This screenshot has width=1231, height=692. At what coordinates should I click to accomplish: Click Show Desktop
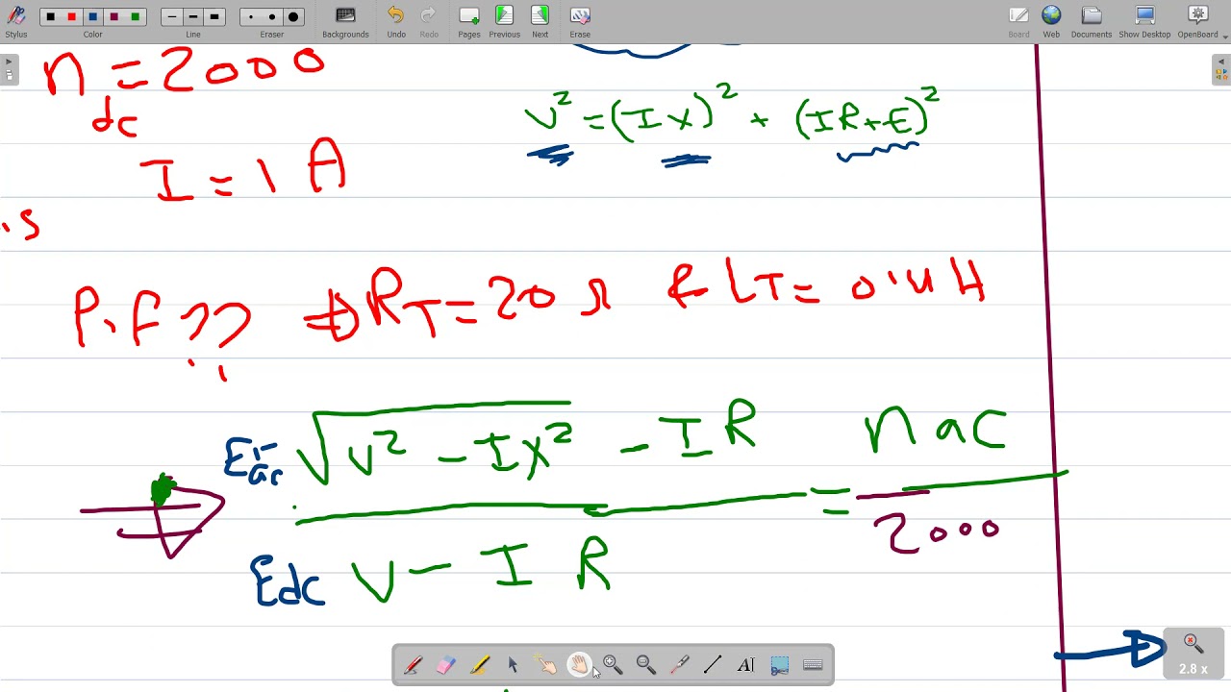click(x=1144, y=21)
